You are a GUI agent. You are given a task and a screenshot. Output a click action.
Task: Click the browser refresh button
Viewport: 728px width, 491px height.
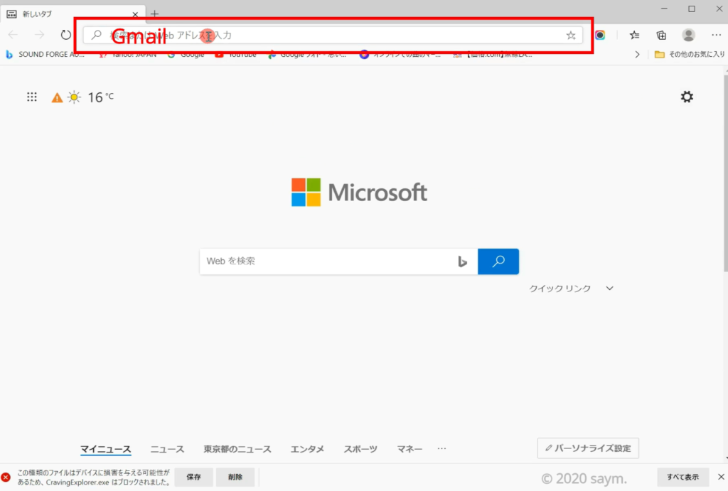click(65, 35)
